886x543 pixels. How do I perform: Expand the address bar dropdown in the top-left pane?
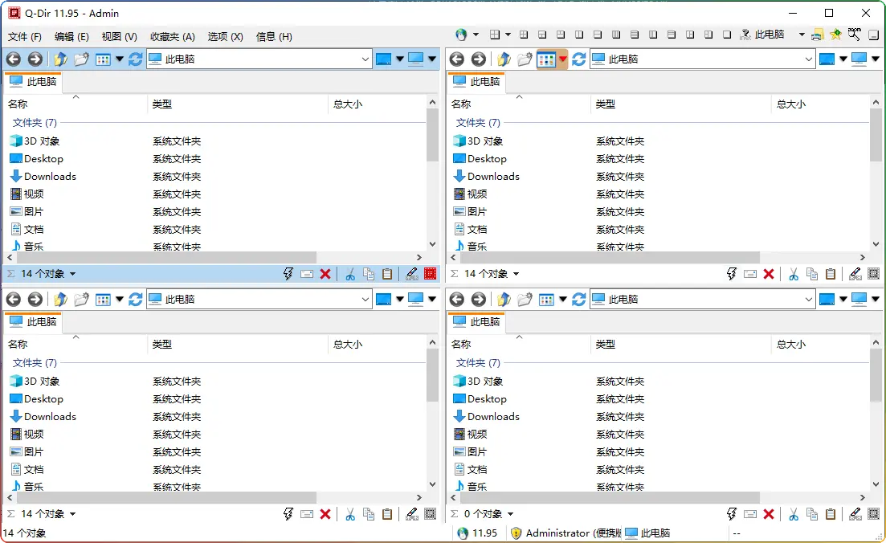[364, 59]
